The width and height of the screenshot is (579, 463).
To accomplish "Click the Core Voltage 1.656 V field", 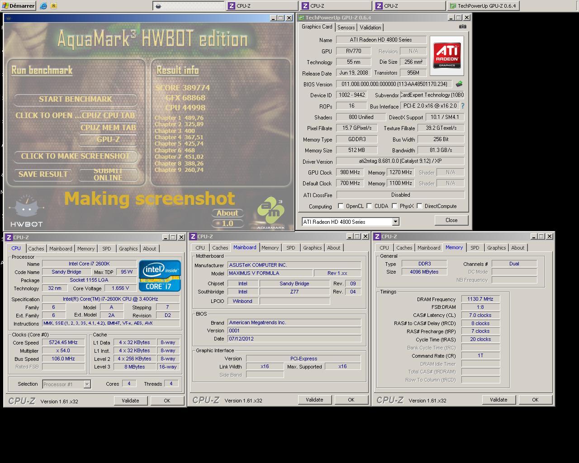I will coord(120,288).
